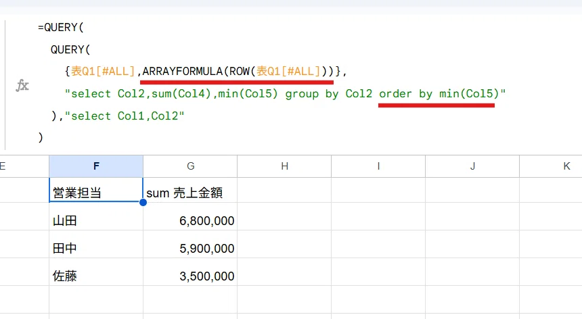582x319 pixels.
Task: Click cell containing 山田
Action: click(x=96, y=217)
